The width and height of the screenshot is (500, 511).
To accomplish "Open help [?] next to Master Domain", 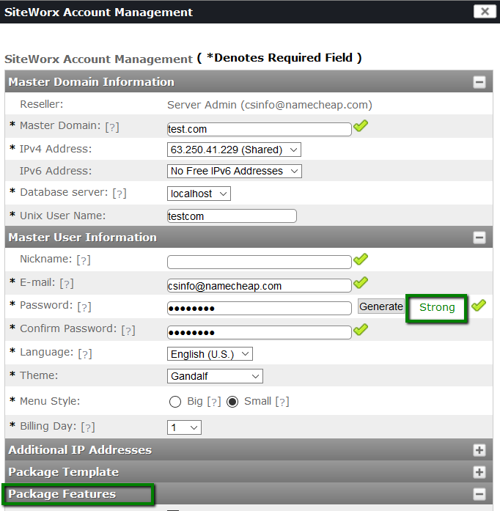I will pos(112,127).
